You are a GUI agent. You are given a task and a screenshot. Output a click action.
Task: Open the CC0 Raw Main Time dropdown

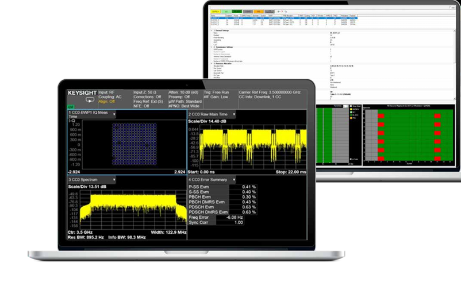click(x=234, y=114)
